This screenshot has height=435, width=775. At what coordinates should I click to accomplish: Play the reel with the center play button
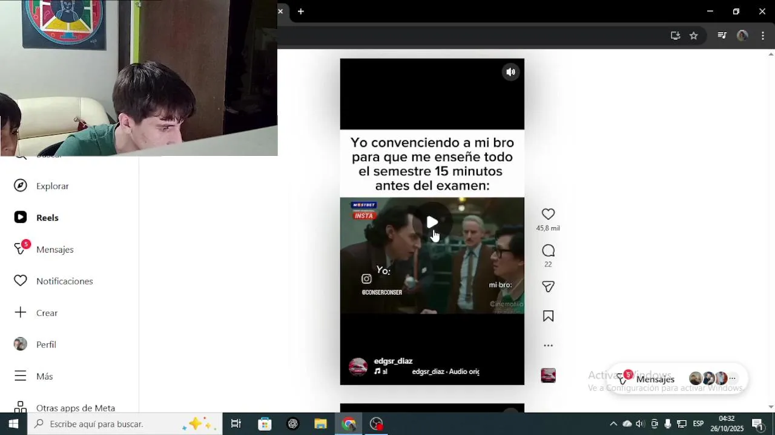coord(432,222)
